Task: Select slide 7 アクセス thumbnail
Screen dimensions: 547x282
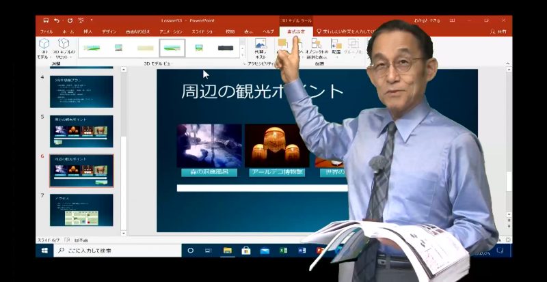Action: (81, 210)
